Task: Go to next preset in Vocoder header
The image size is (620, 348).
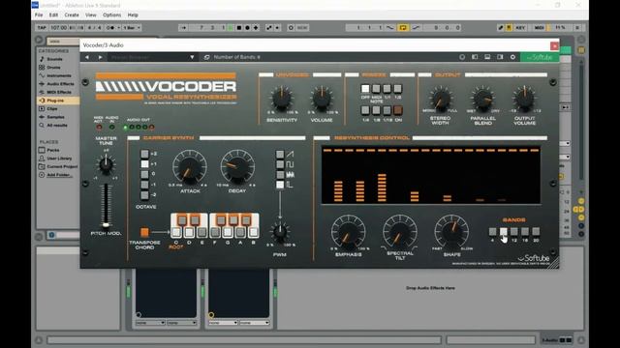Action: (x=101, y=57)
